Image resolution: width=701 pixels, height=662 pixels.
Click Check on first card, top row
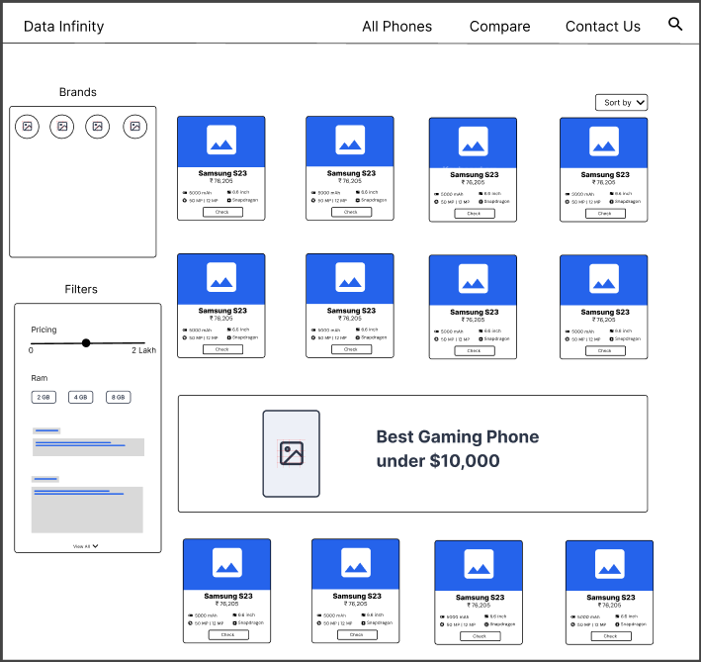point(222,212)
